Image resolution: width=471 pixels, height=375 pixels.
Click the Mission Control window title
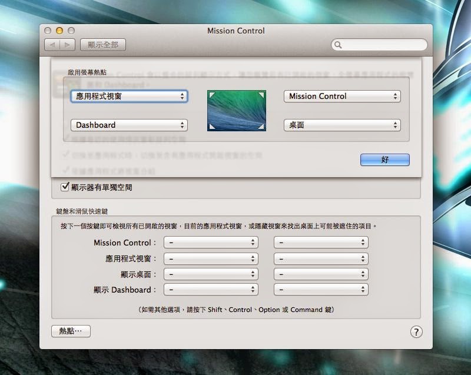236,31
